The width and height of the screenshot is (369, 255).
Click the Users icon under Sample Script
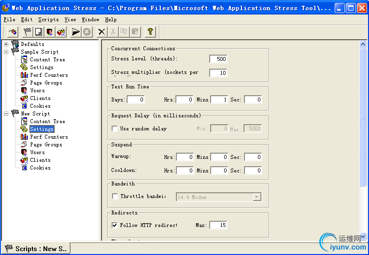[24, 90]
